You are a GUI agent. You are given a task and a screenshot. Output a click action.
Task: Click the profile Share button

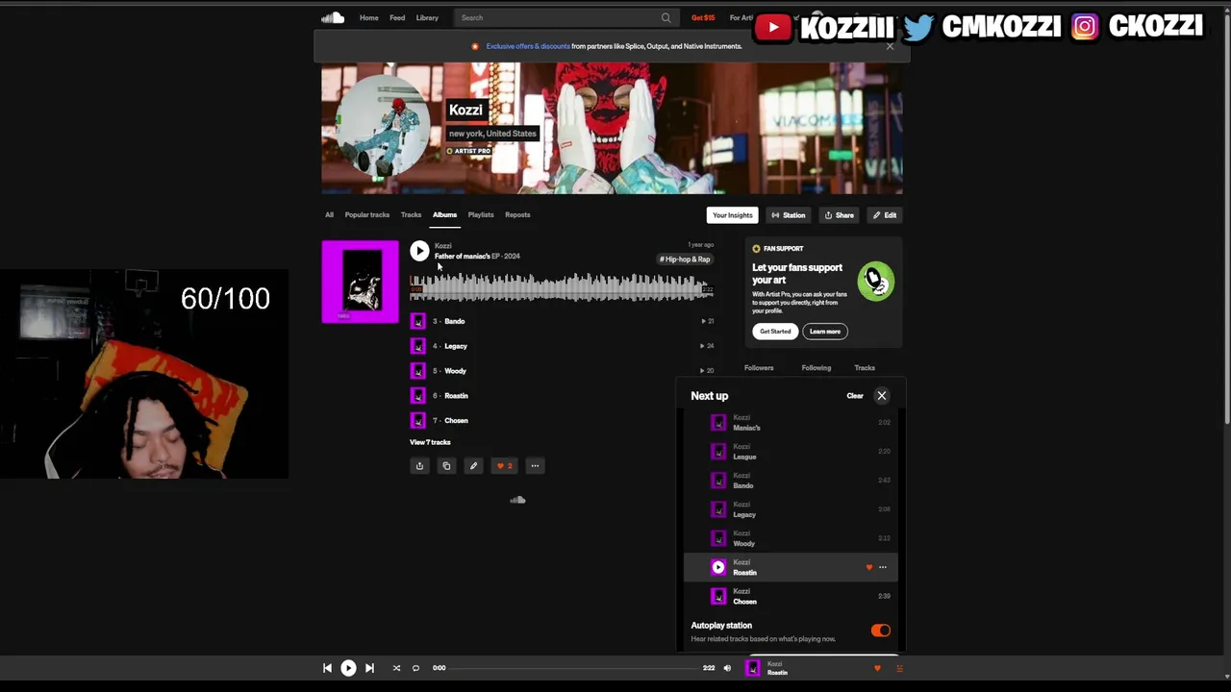(839, 215)
